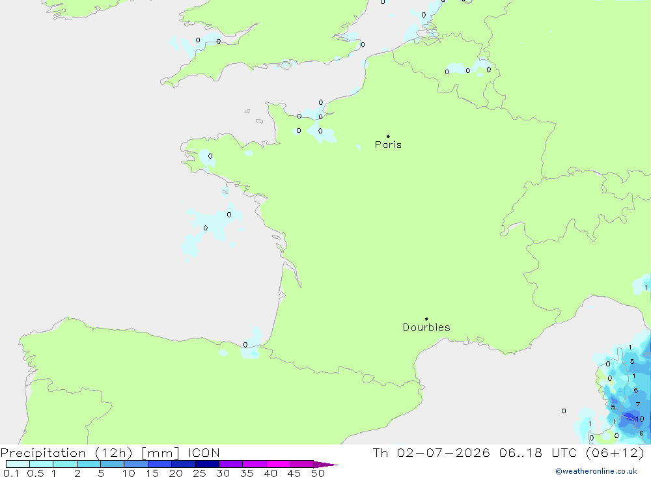Click the legend value label '25'

coord(199,473)
